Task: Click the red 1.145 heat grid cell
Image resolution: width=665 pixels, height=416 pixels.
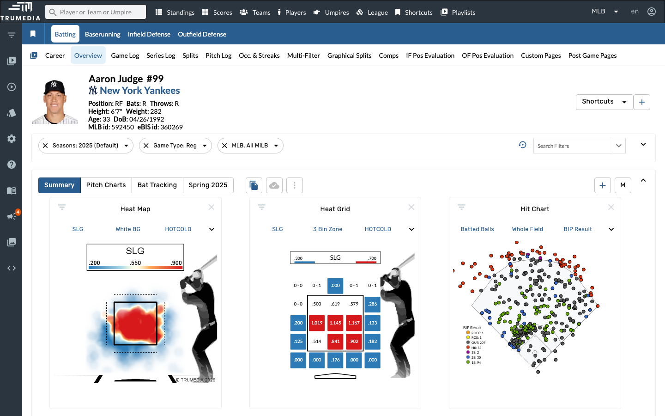Action: (x=336, y=323)
